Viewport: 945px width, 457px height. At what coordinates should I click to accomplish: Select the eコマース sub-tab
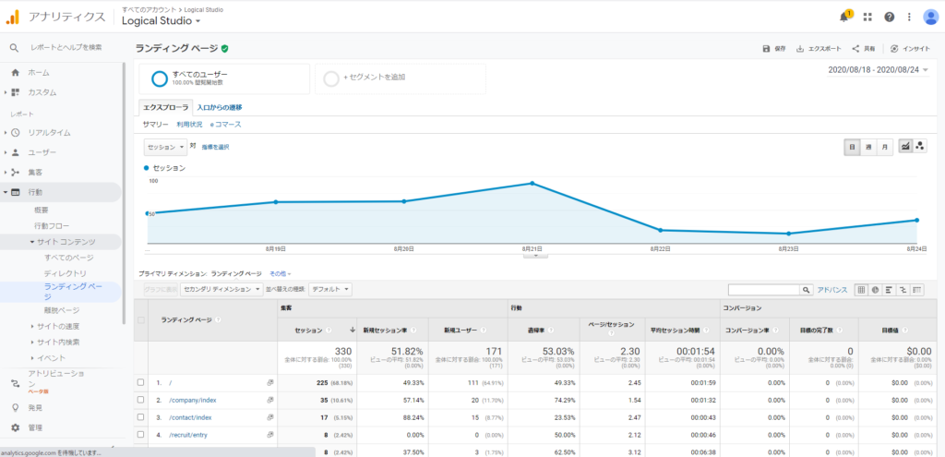[225, 125]
